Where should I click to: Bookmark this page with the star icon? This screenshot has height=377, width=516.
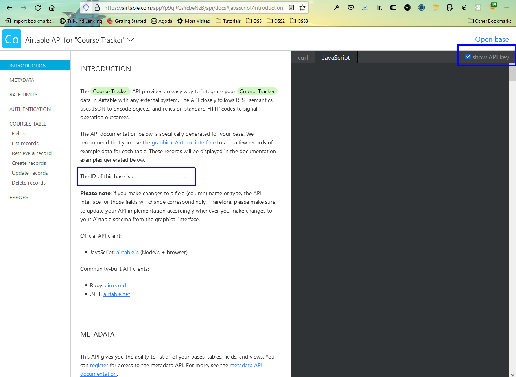(x=302, y=8)
